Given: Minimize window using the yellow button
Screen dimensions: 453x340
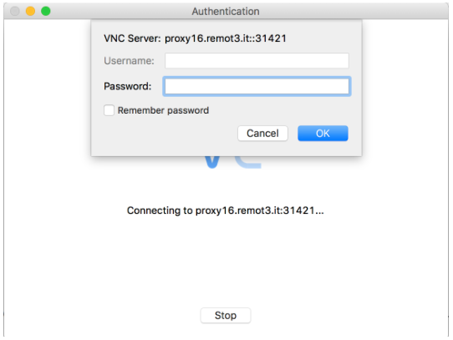Looking at the screenshot, I should coord(30,11).
